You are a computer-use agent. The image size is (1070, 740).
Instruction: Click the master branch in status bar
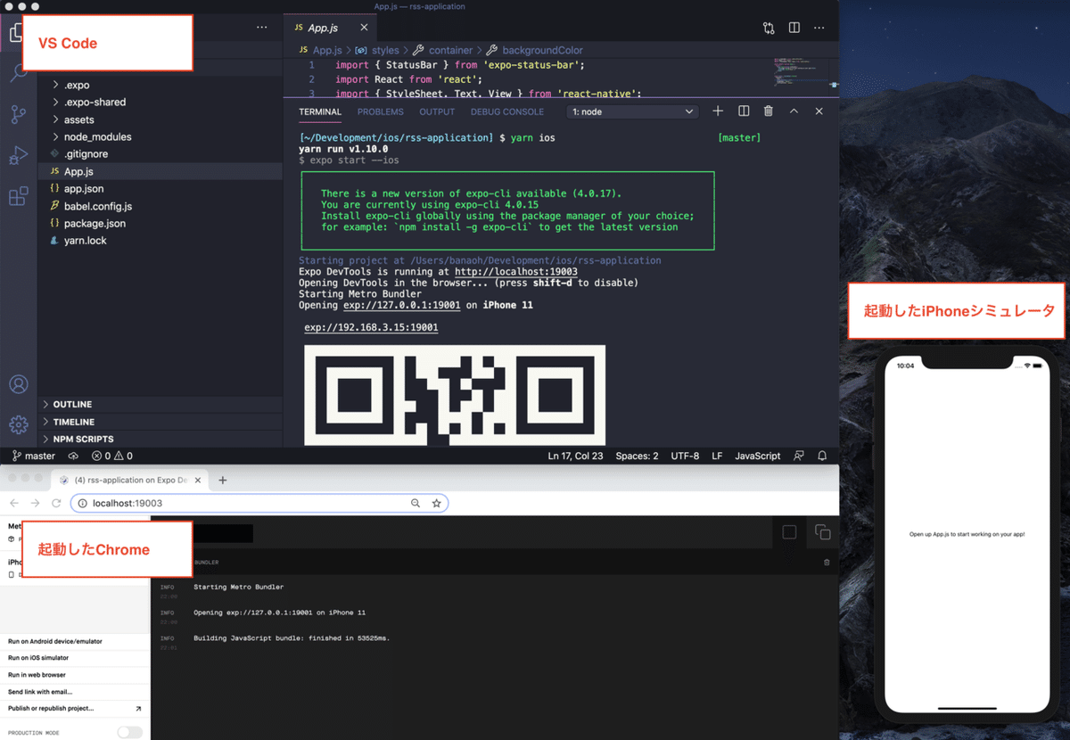34,456
